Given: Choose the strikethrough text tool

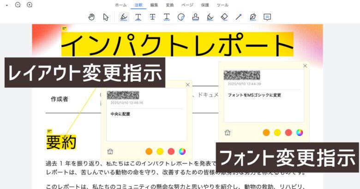Looking at the screenshot, I should pyautogui.click(x=152, y=17).
